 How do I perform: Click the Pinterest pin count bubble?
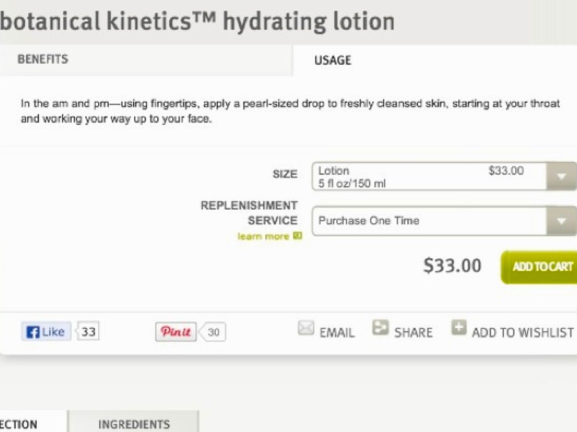point(214,332)
